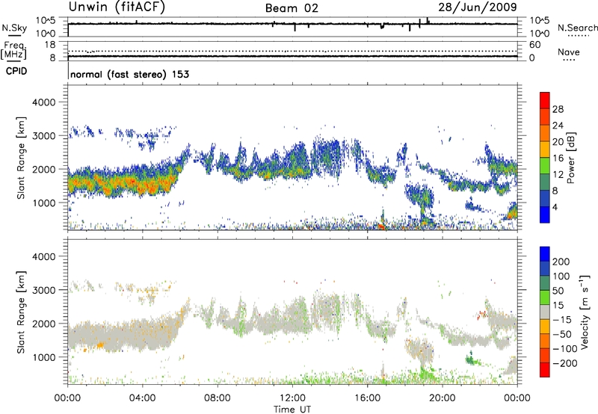This screenshot has width=598, height=414.
Task: Click the "4" label on Power color bar
Action: [555, 207]
